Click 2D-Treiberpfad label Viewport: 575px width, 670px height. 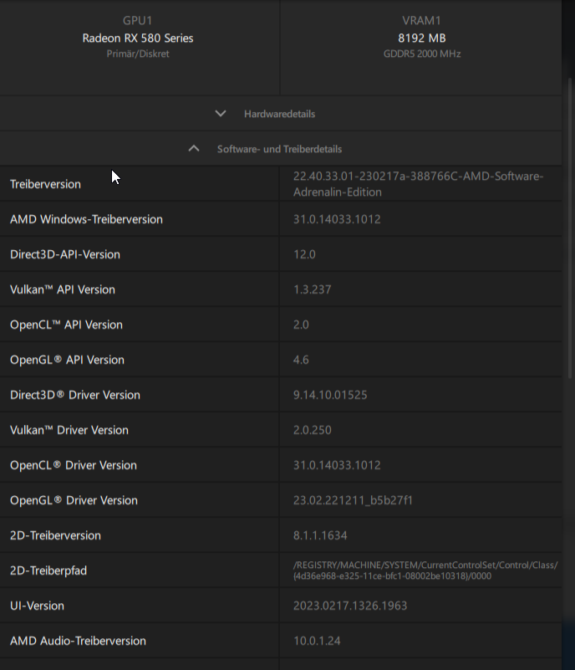tap(48, 570)
